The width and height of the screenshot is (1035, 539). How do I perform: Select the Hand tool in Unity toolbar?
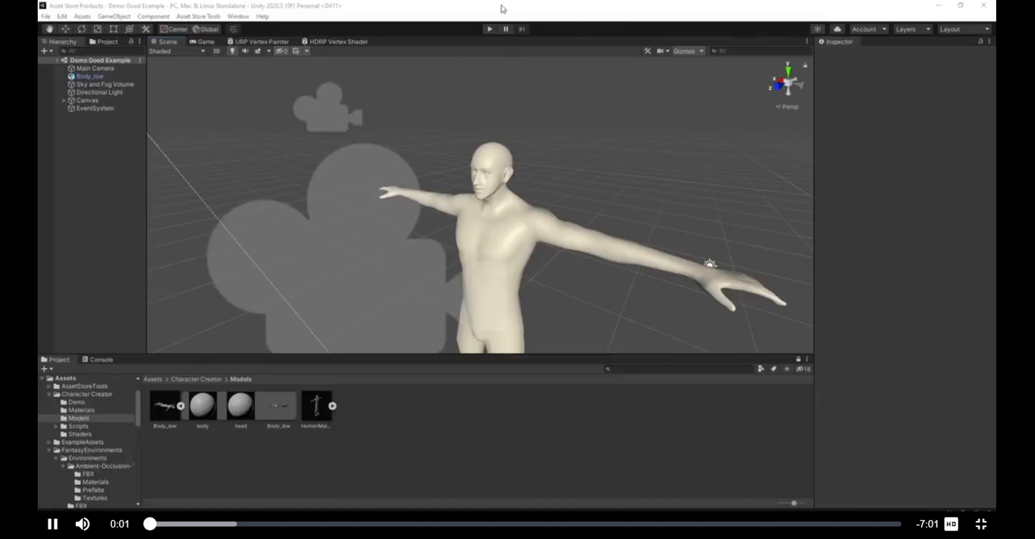click(50, 29)
